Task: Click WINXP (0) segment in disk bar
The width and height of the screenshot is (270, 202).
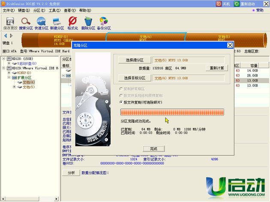Action: tap(63, 40)
